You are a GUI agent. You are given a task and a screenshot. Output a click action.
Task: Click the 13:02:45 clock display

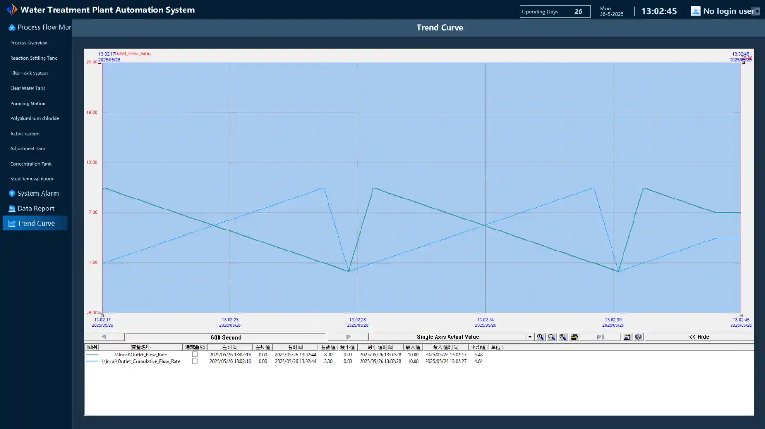[659, 11]
